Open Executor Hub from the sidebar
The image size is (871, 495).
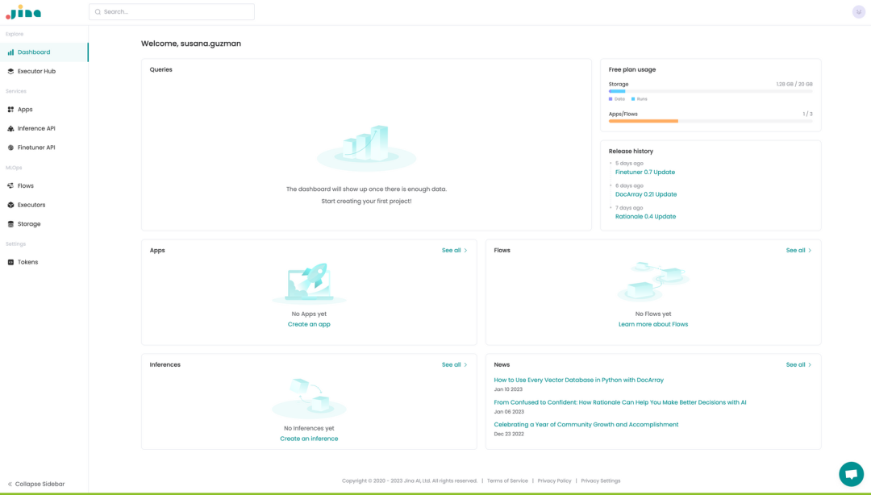pos(44,71)
